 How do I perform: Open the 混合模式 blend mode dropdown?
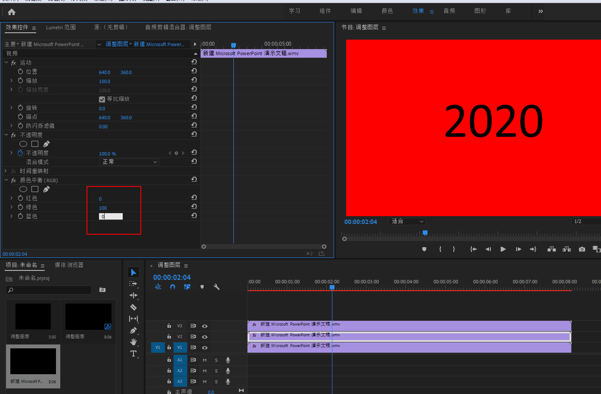129,162
